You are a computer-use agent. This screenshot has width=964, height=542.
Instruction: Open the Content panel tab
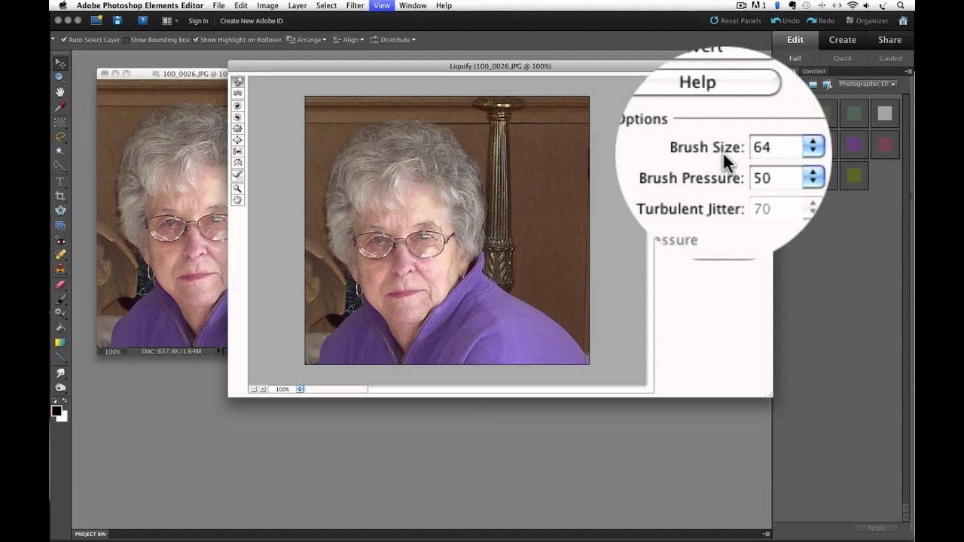pos(813,72)
